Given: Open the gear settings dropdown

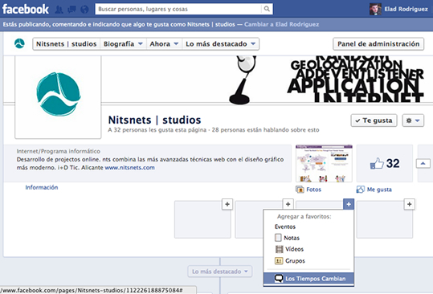Looking at the screenshot, I should tap(413, 120).
